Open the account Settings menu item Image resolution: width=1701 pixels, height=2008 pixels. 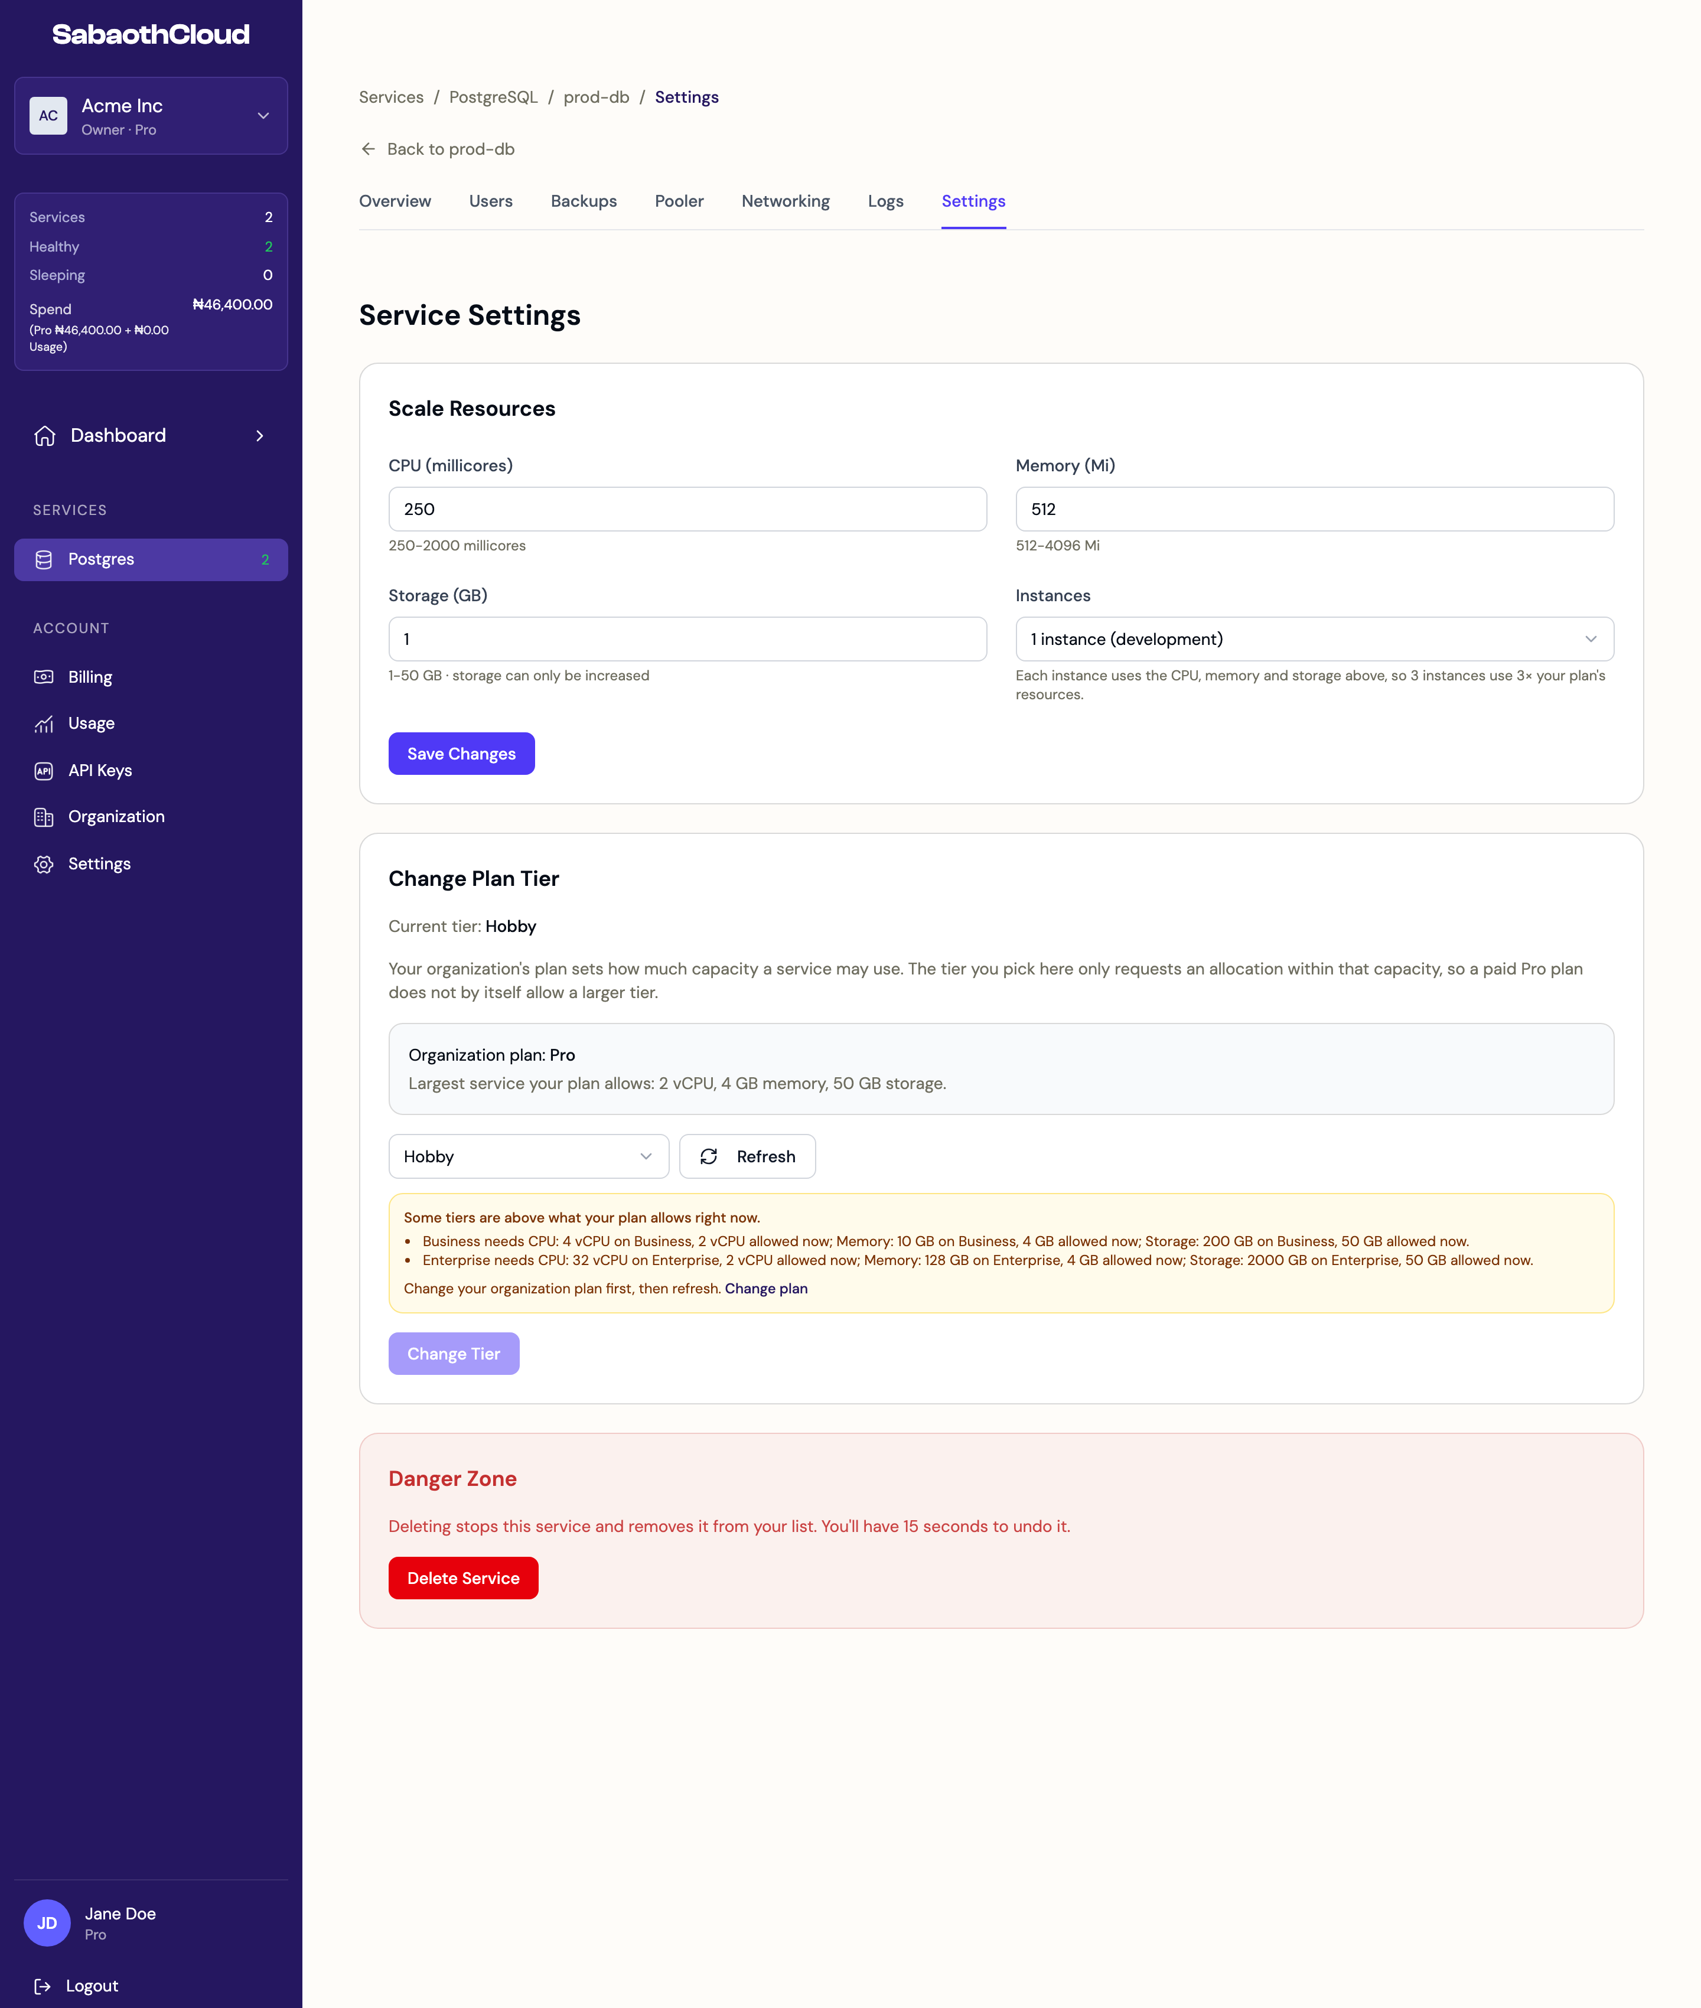click(x=151, y=864)
